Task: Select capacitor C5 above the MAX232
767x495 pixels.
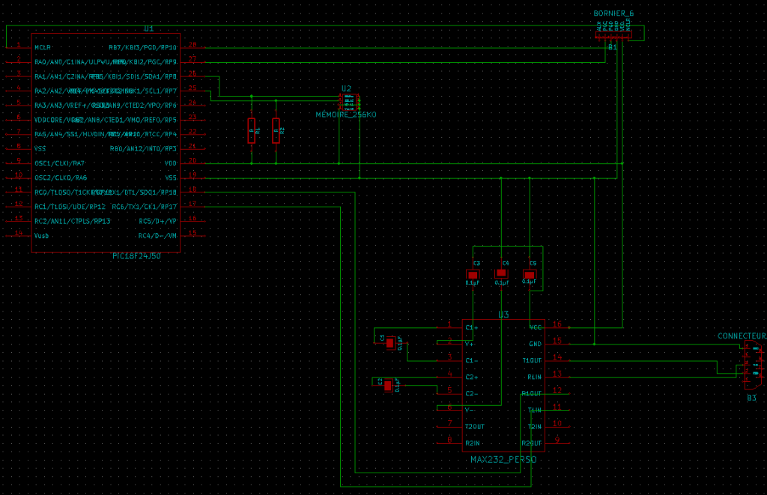Action: [530, 274]
